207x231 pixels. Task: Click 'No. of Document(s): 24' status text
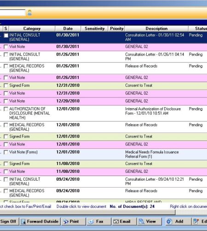(132, 207)
